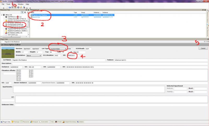Screen dimensions: 209x126
Task: Open the Object Workshop bottom tab
Action: coord(69,122)
